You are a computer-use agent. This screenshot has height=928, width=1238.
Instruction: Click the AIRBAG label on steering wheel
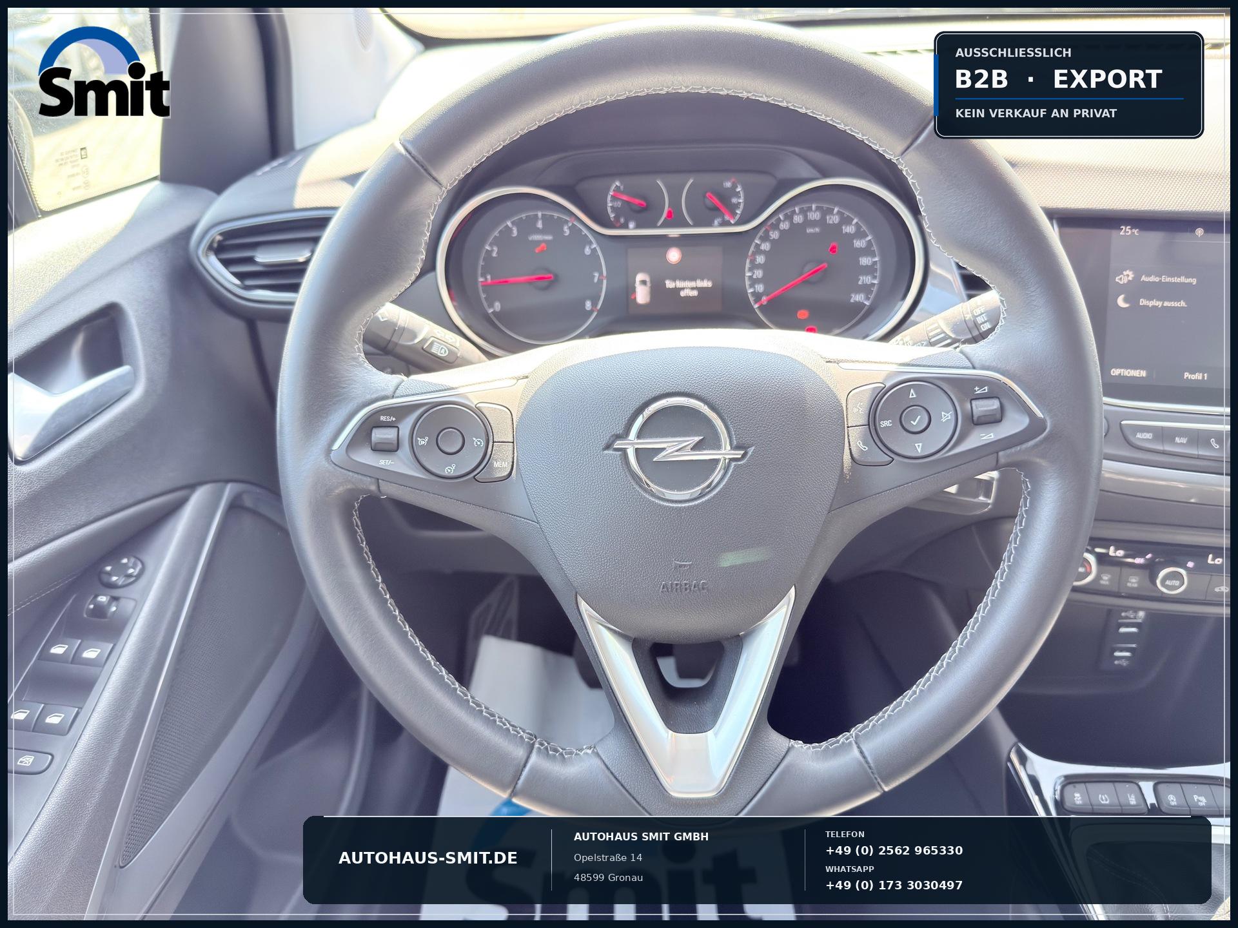[x=683, y=587]
